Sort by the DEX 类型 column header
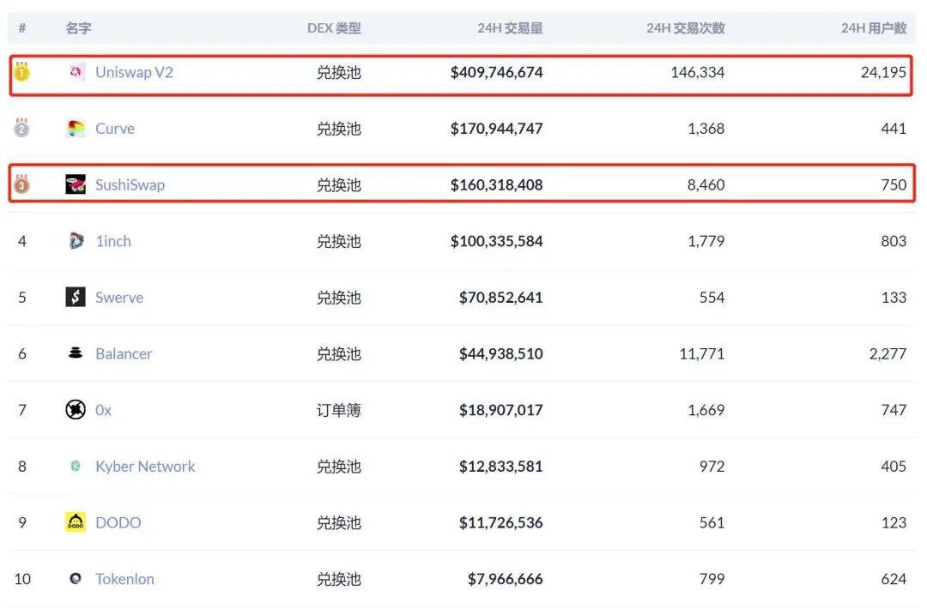The image size is (927, 609). point(334,27)
